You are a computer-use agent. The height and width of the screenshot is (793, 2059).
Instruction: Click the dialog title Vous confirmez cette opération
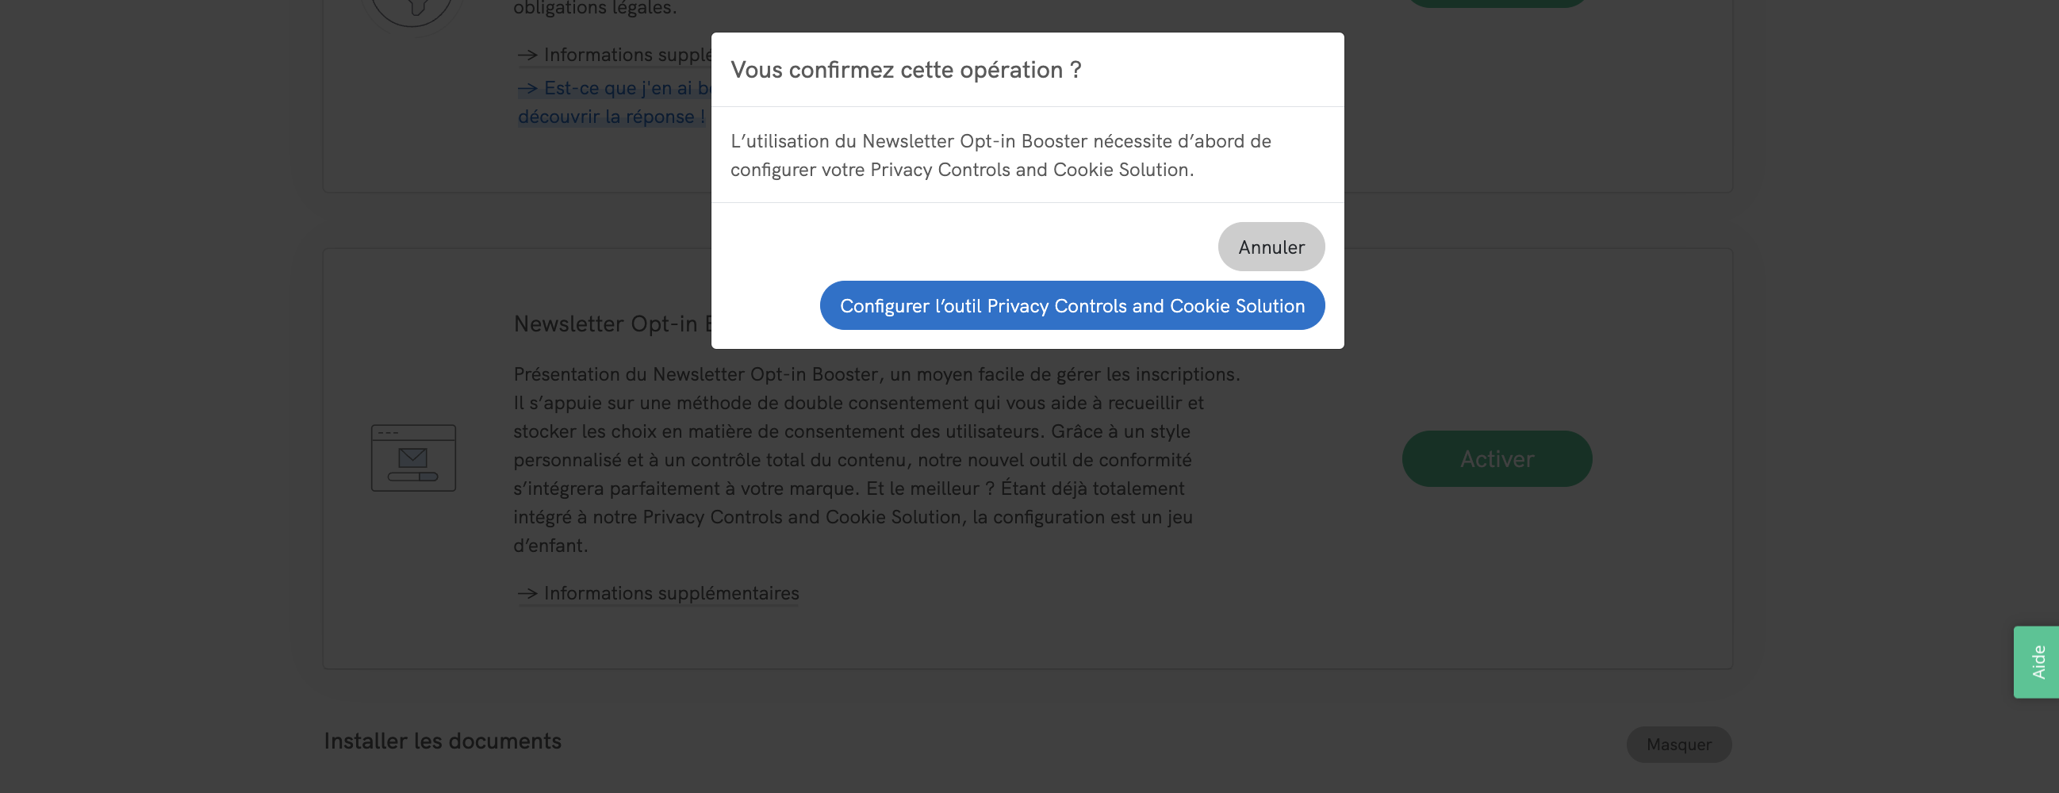pos(906,70)
